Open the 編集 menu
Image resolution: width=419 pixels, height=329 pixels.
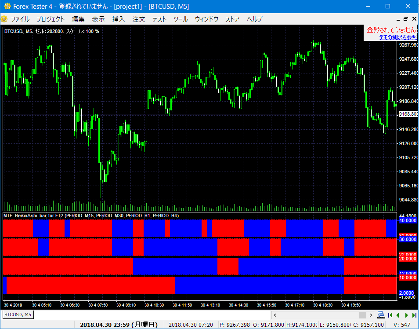tap(78, 19)
